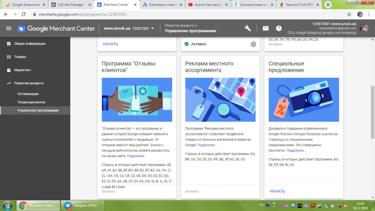Select Общая информация in sidebar

(30, 43)
